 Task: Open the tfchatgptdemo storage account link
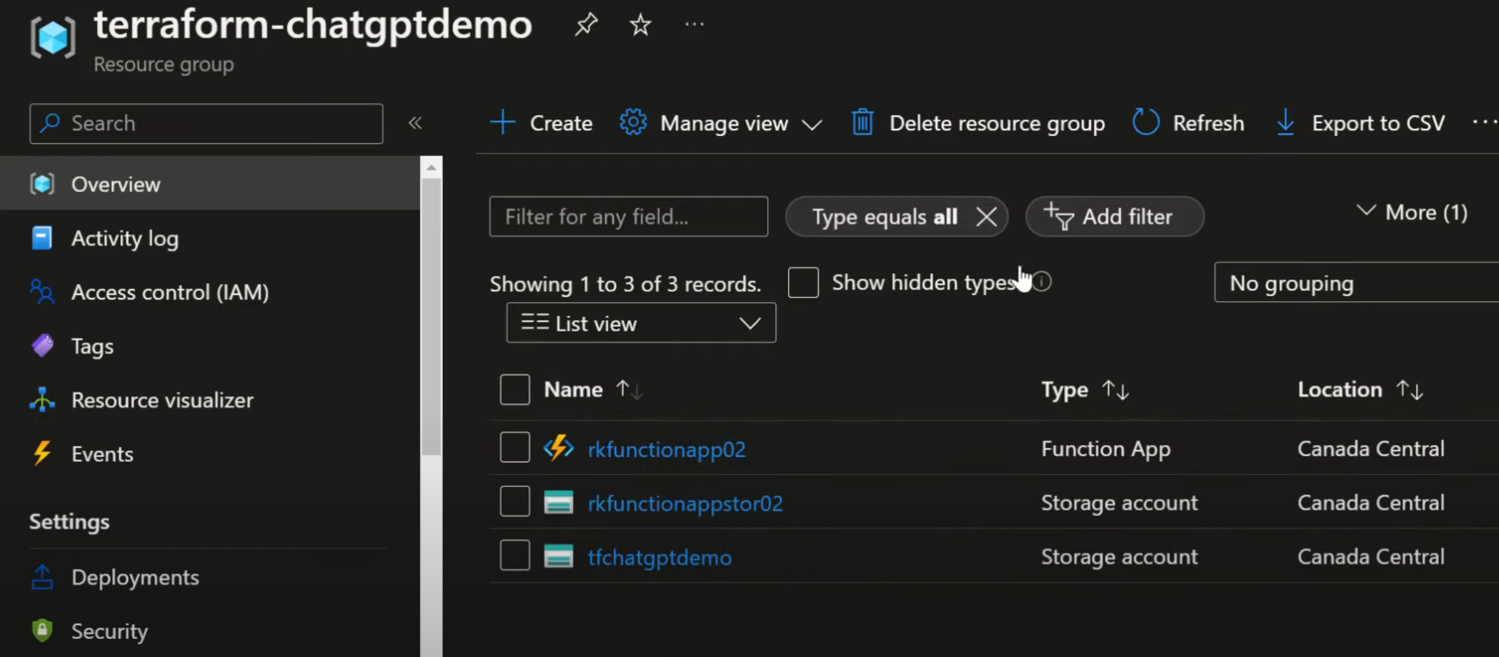coord(659,558)
